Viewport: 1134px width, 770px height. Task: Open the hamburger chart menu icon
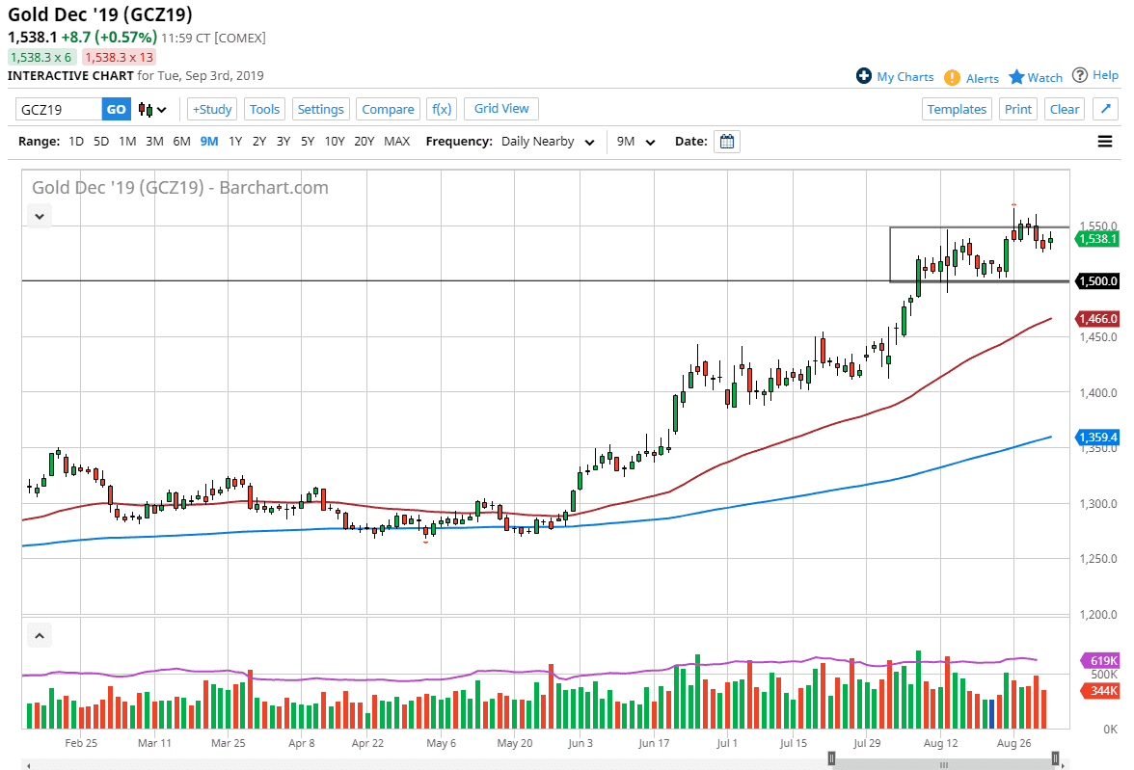pos(1105,142)
